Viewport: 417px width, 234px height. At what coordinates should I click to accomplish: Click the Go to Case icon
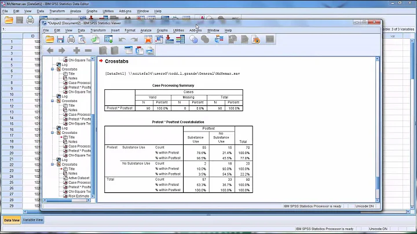[159, 39]
